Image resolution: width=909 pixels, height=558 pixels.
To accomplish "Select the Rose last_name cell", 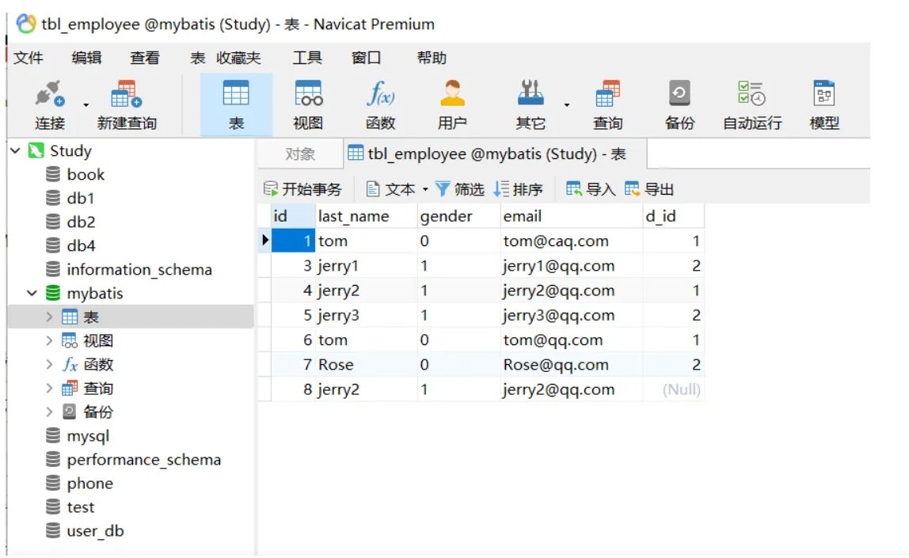I will [x=366, y=364].
